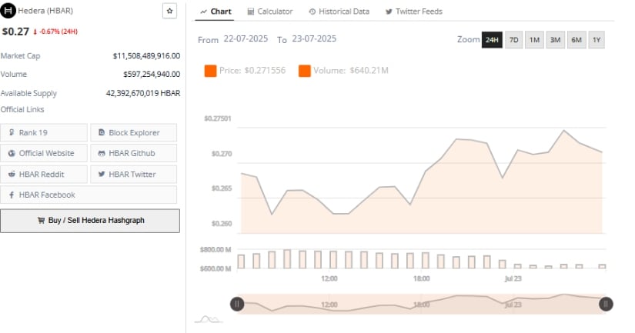The width and height of the screenshot is (635, 333).
Task: Select the 3M zoom range
Action: pos(555,40)
